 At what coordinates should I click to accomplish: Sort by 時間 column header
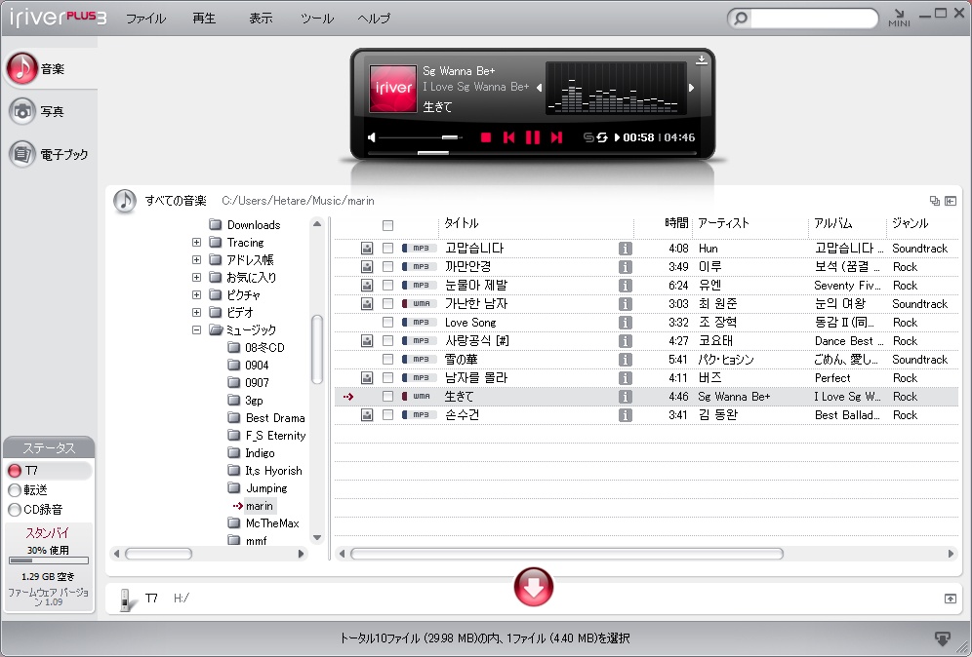[676, 223]
